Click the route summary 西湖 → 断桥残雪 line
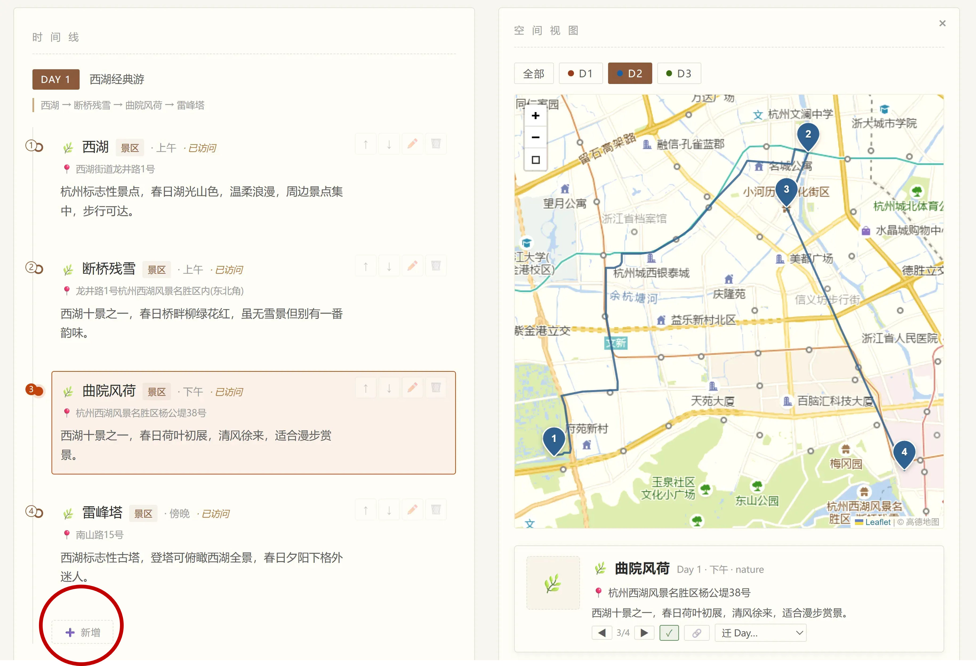 (x=123, y=105)
